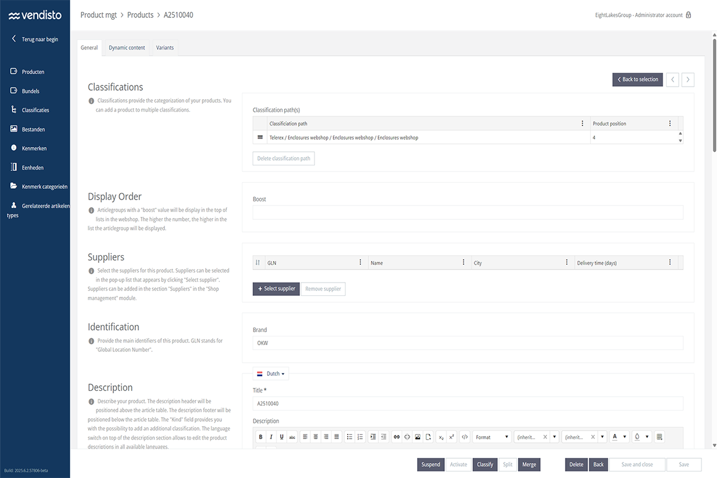717x478 pixels.
Task: Click into the Boost input field
Action: 467,212
